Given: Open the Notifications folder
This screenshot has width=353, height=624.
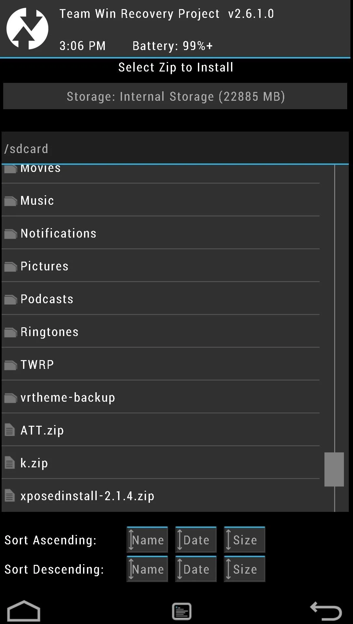Looking at the screenshot, I should (161, 233).
